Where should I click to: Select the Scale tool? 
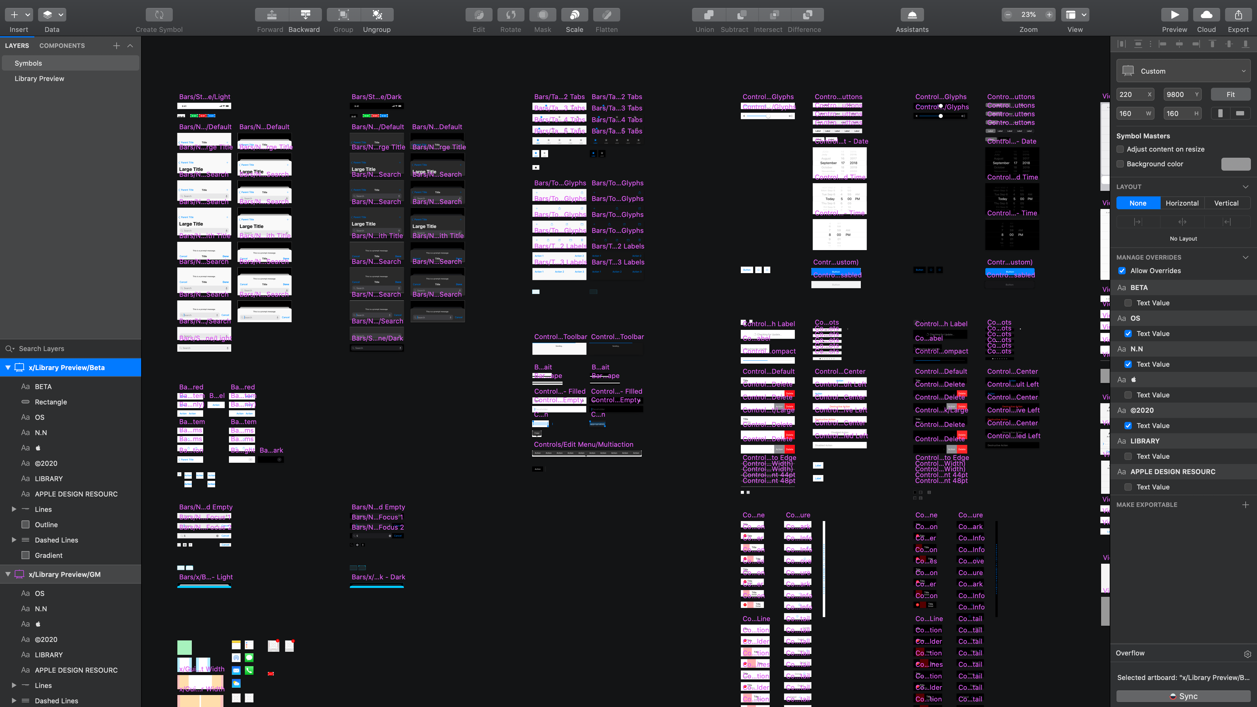coord(575,15)
